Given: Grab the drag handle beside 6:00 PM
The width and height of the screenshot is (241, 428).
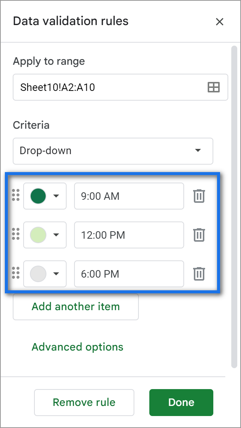Looking at the screenshot, I should (x=15, y=274).
